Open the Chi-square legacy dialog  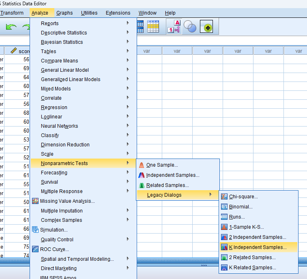(243, 197)
